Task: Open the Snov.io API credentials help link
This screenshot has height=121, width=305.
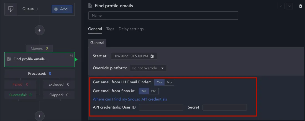Action: [x=130, y=99]
